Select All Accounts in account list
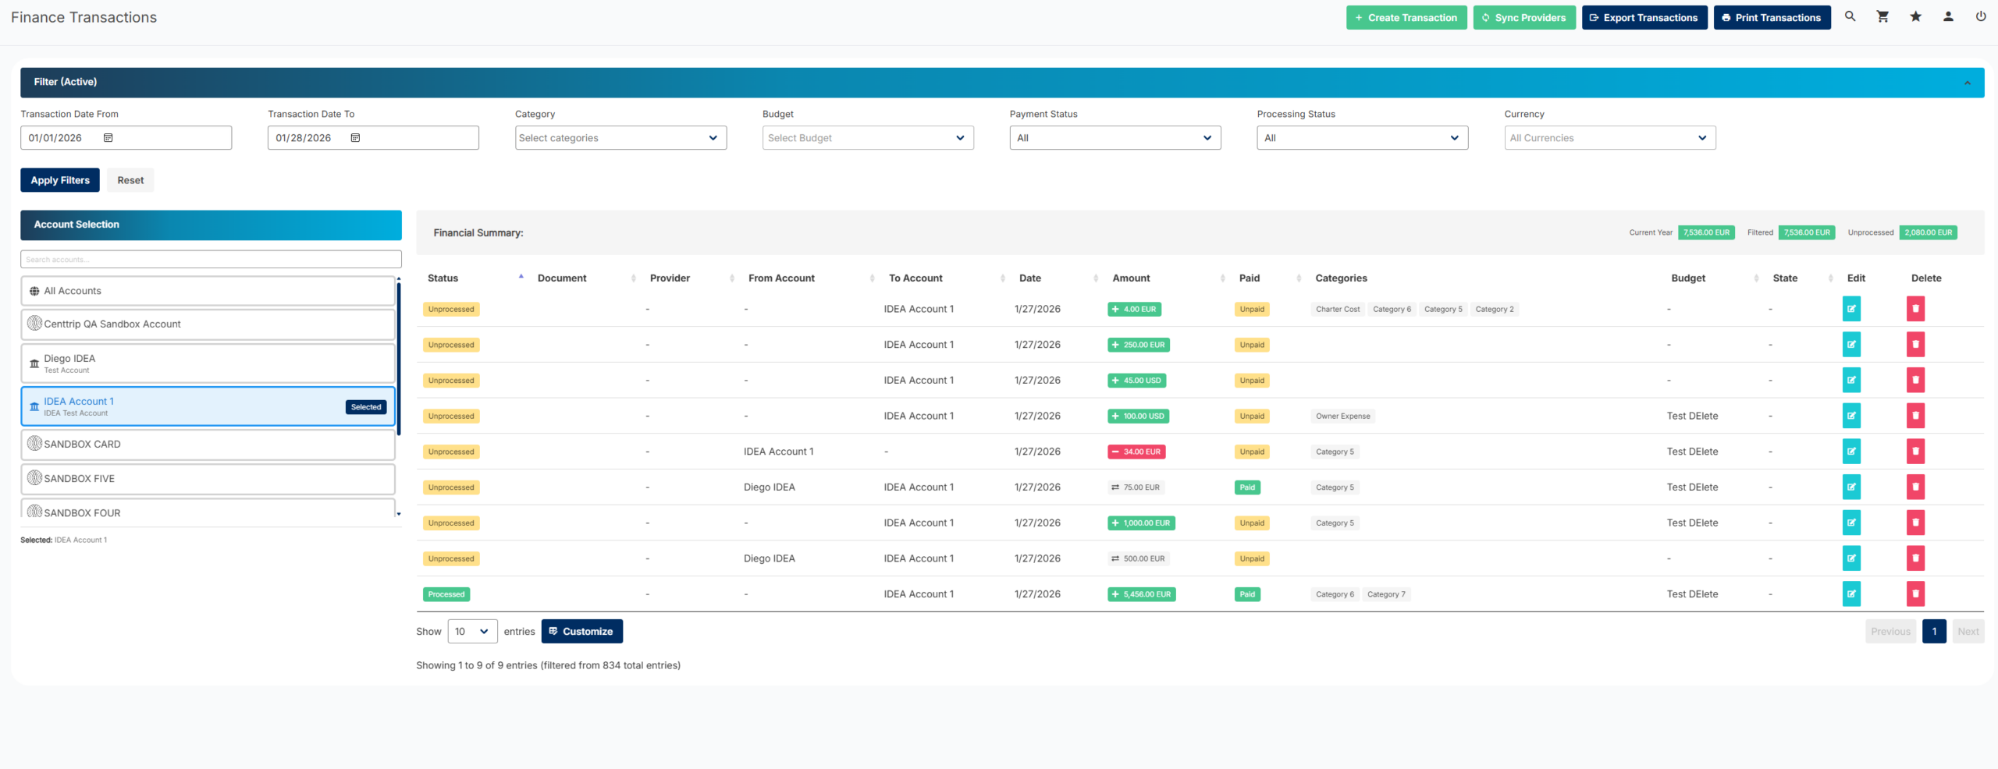 [208, 291]
